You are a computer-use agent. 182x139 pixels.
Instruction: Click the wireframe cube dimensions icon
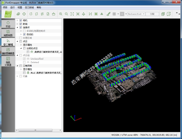[169, 14]
